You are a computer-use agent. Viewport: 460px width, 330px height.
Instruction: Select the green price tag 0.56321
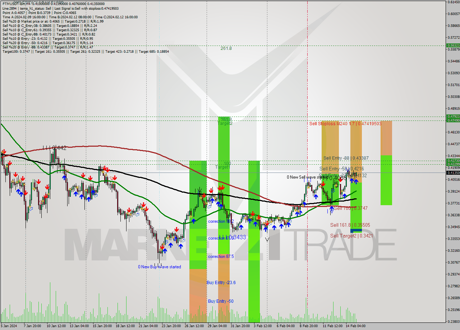pyautogui.click(x=453, y=46)
